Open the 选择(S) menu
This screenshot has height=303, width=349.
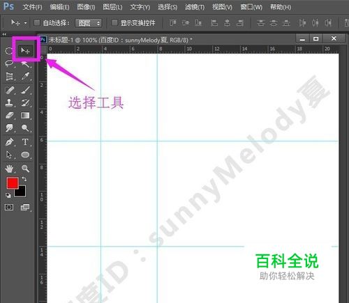(168, 7)
